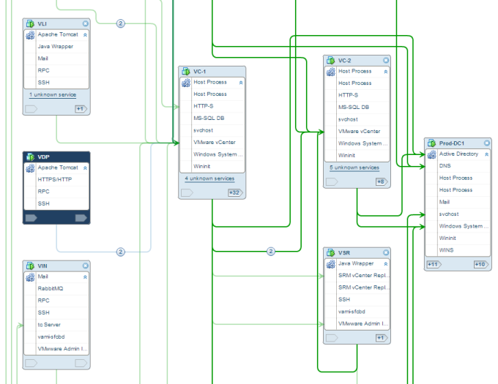Click the link-count 2 bubble below VDP
The width and height of the screenshot is (498, 384).
pos(120,252)
